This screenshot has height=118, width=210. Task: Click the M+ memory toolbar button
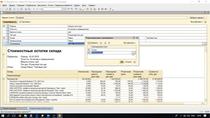102,9
